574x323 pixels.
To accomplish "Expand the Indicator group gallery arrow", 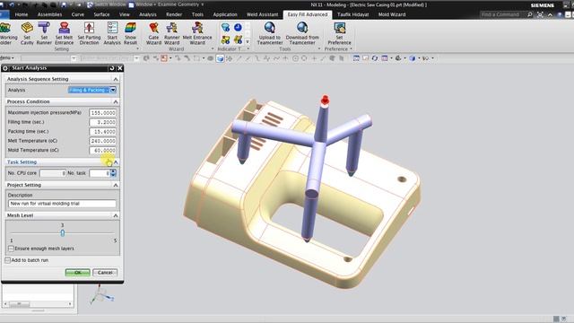I will click(x=248, y=42).
